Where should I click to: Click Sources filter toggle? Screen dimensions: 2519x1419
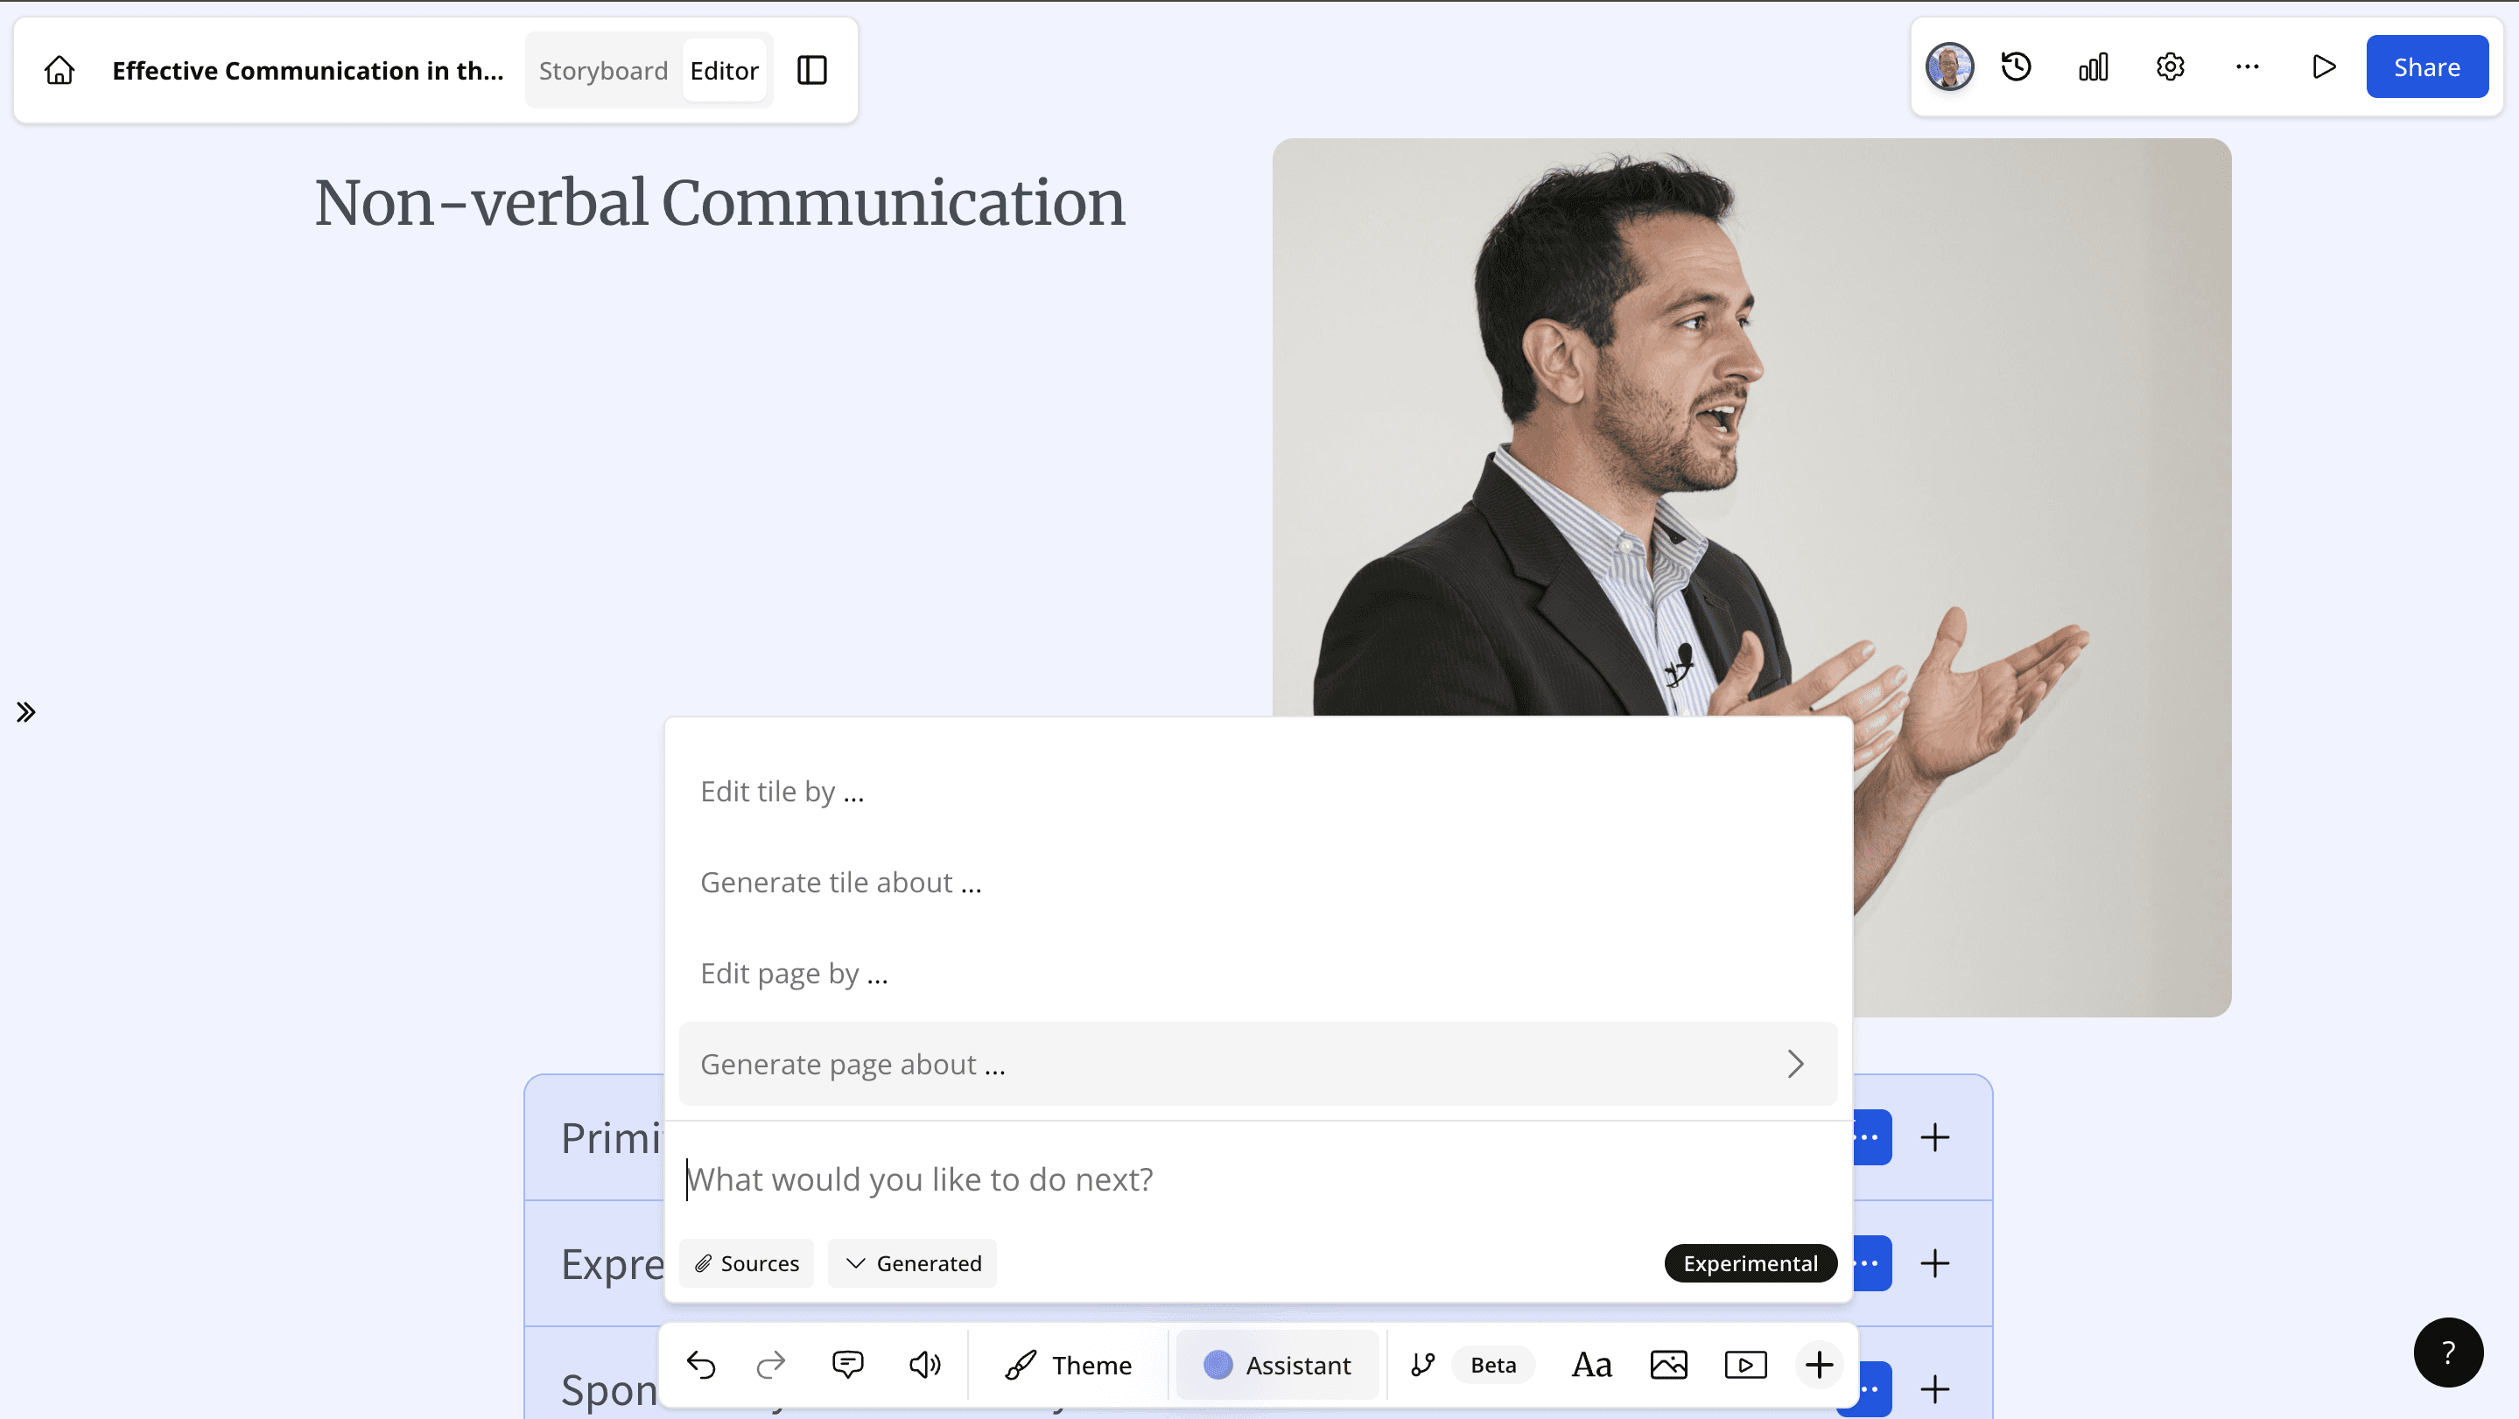click(x=746, y=1262)
